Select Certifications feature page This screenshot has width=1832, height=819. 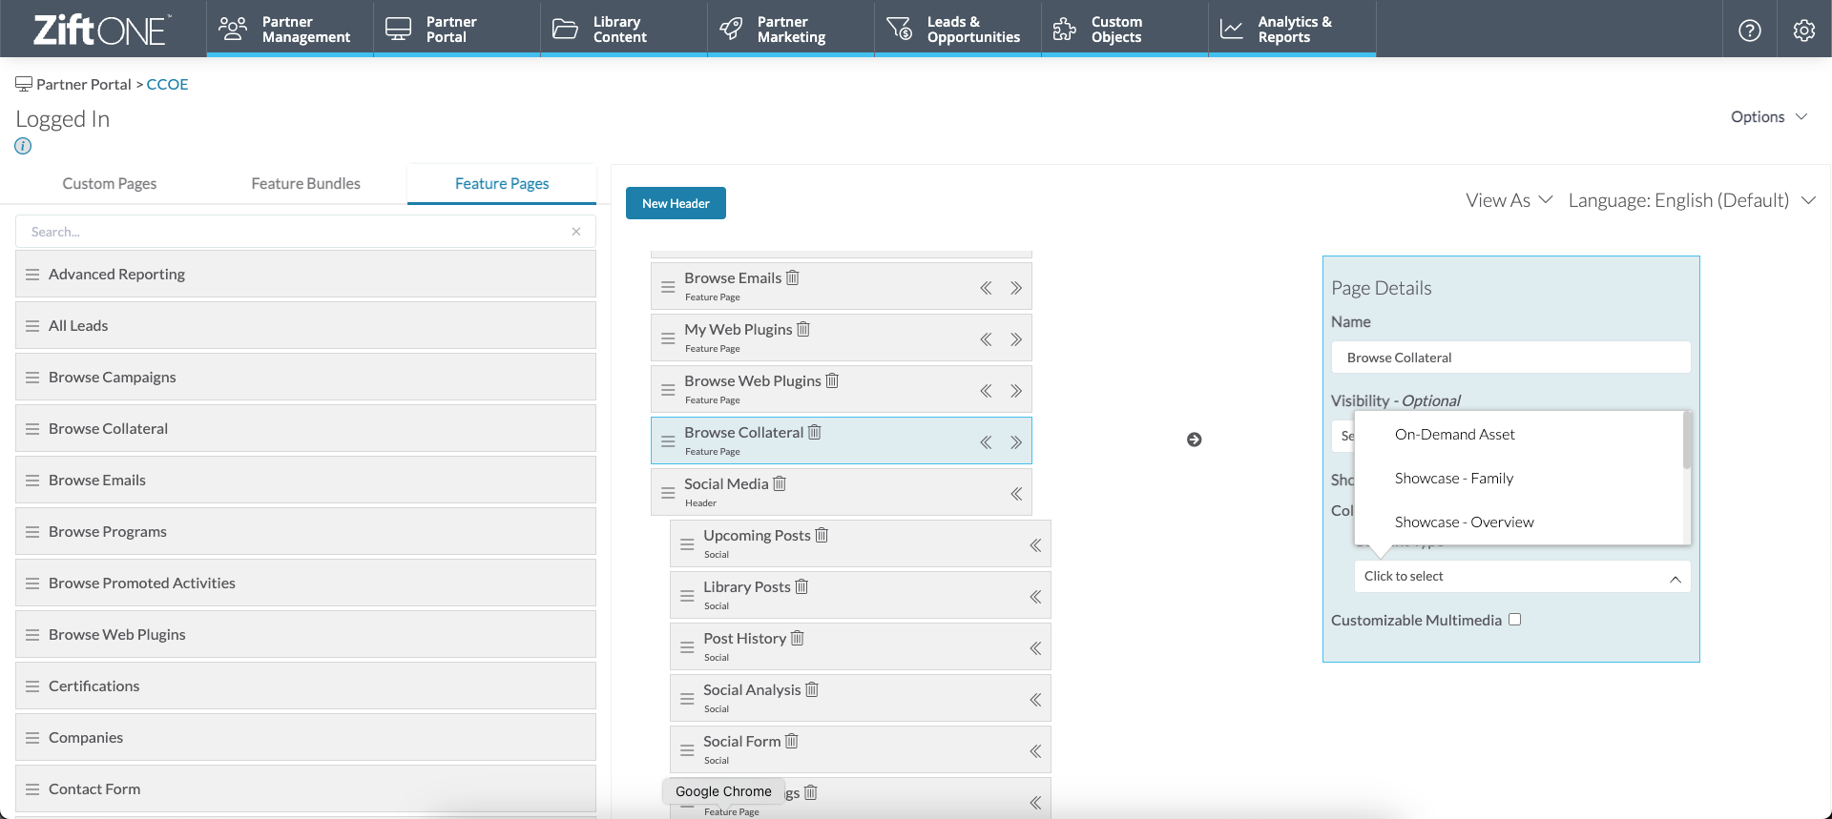click(305, 686)
